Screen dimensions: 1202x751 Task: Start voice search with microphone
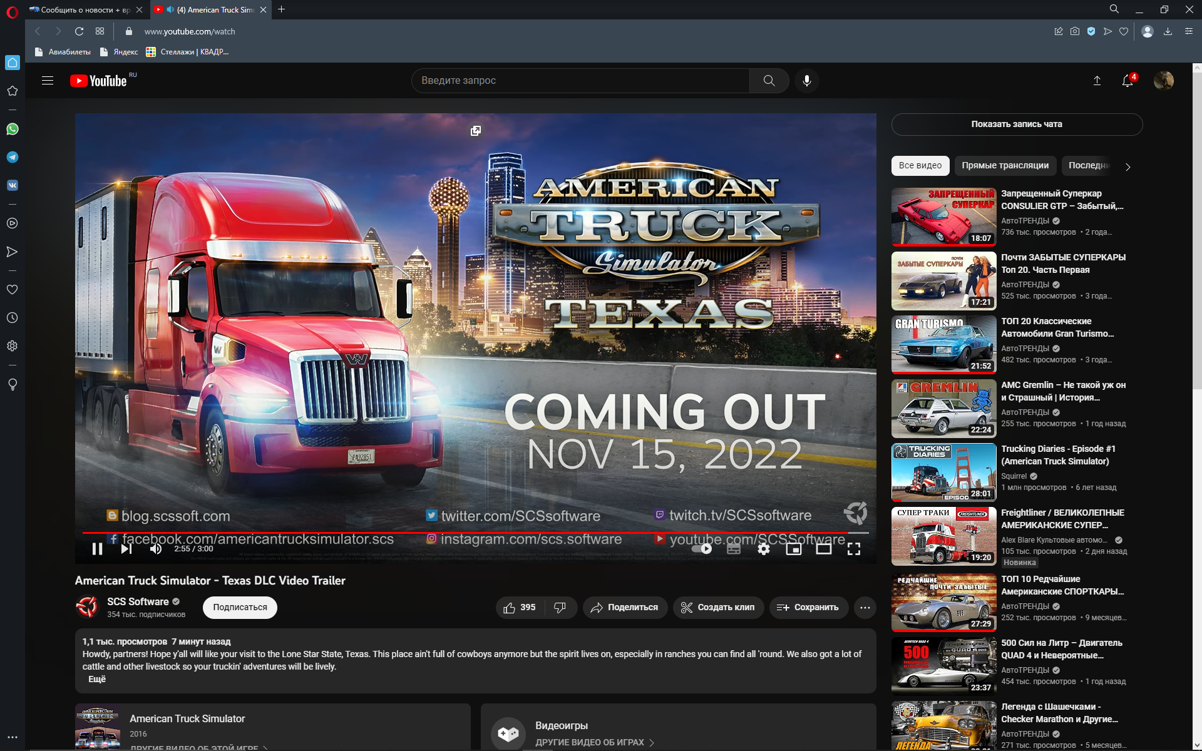(x=807, y=81)
